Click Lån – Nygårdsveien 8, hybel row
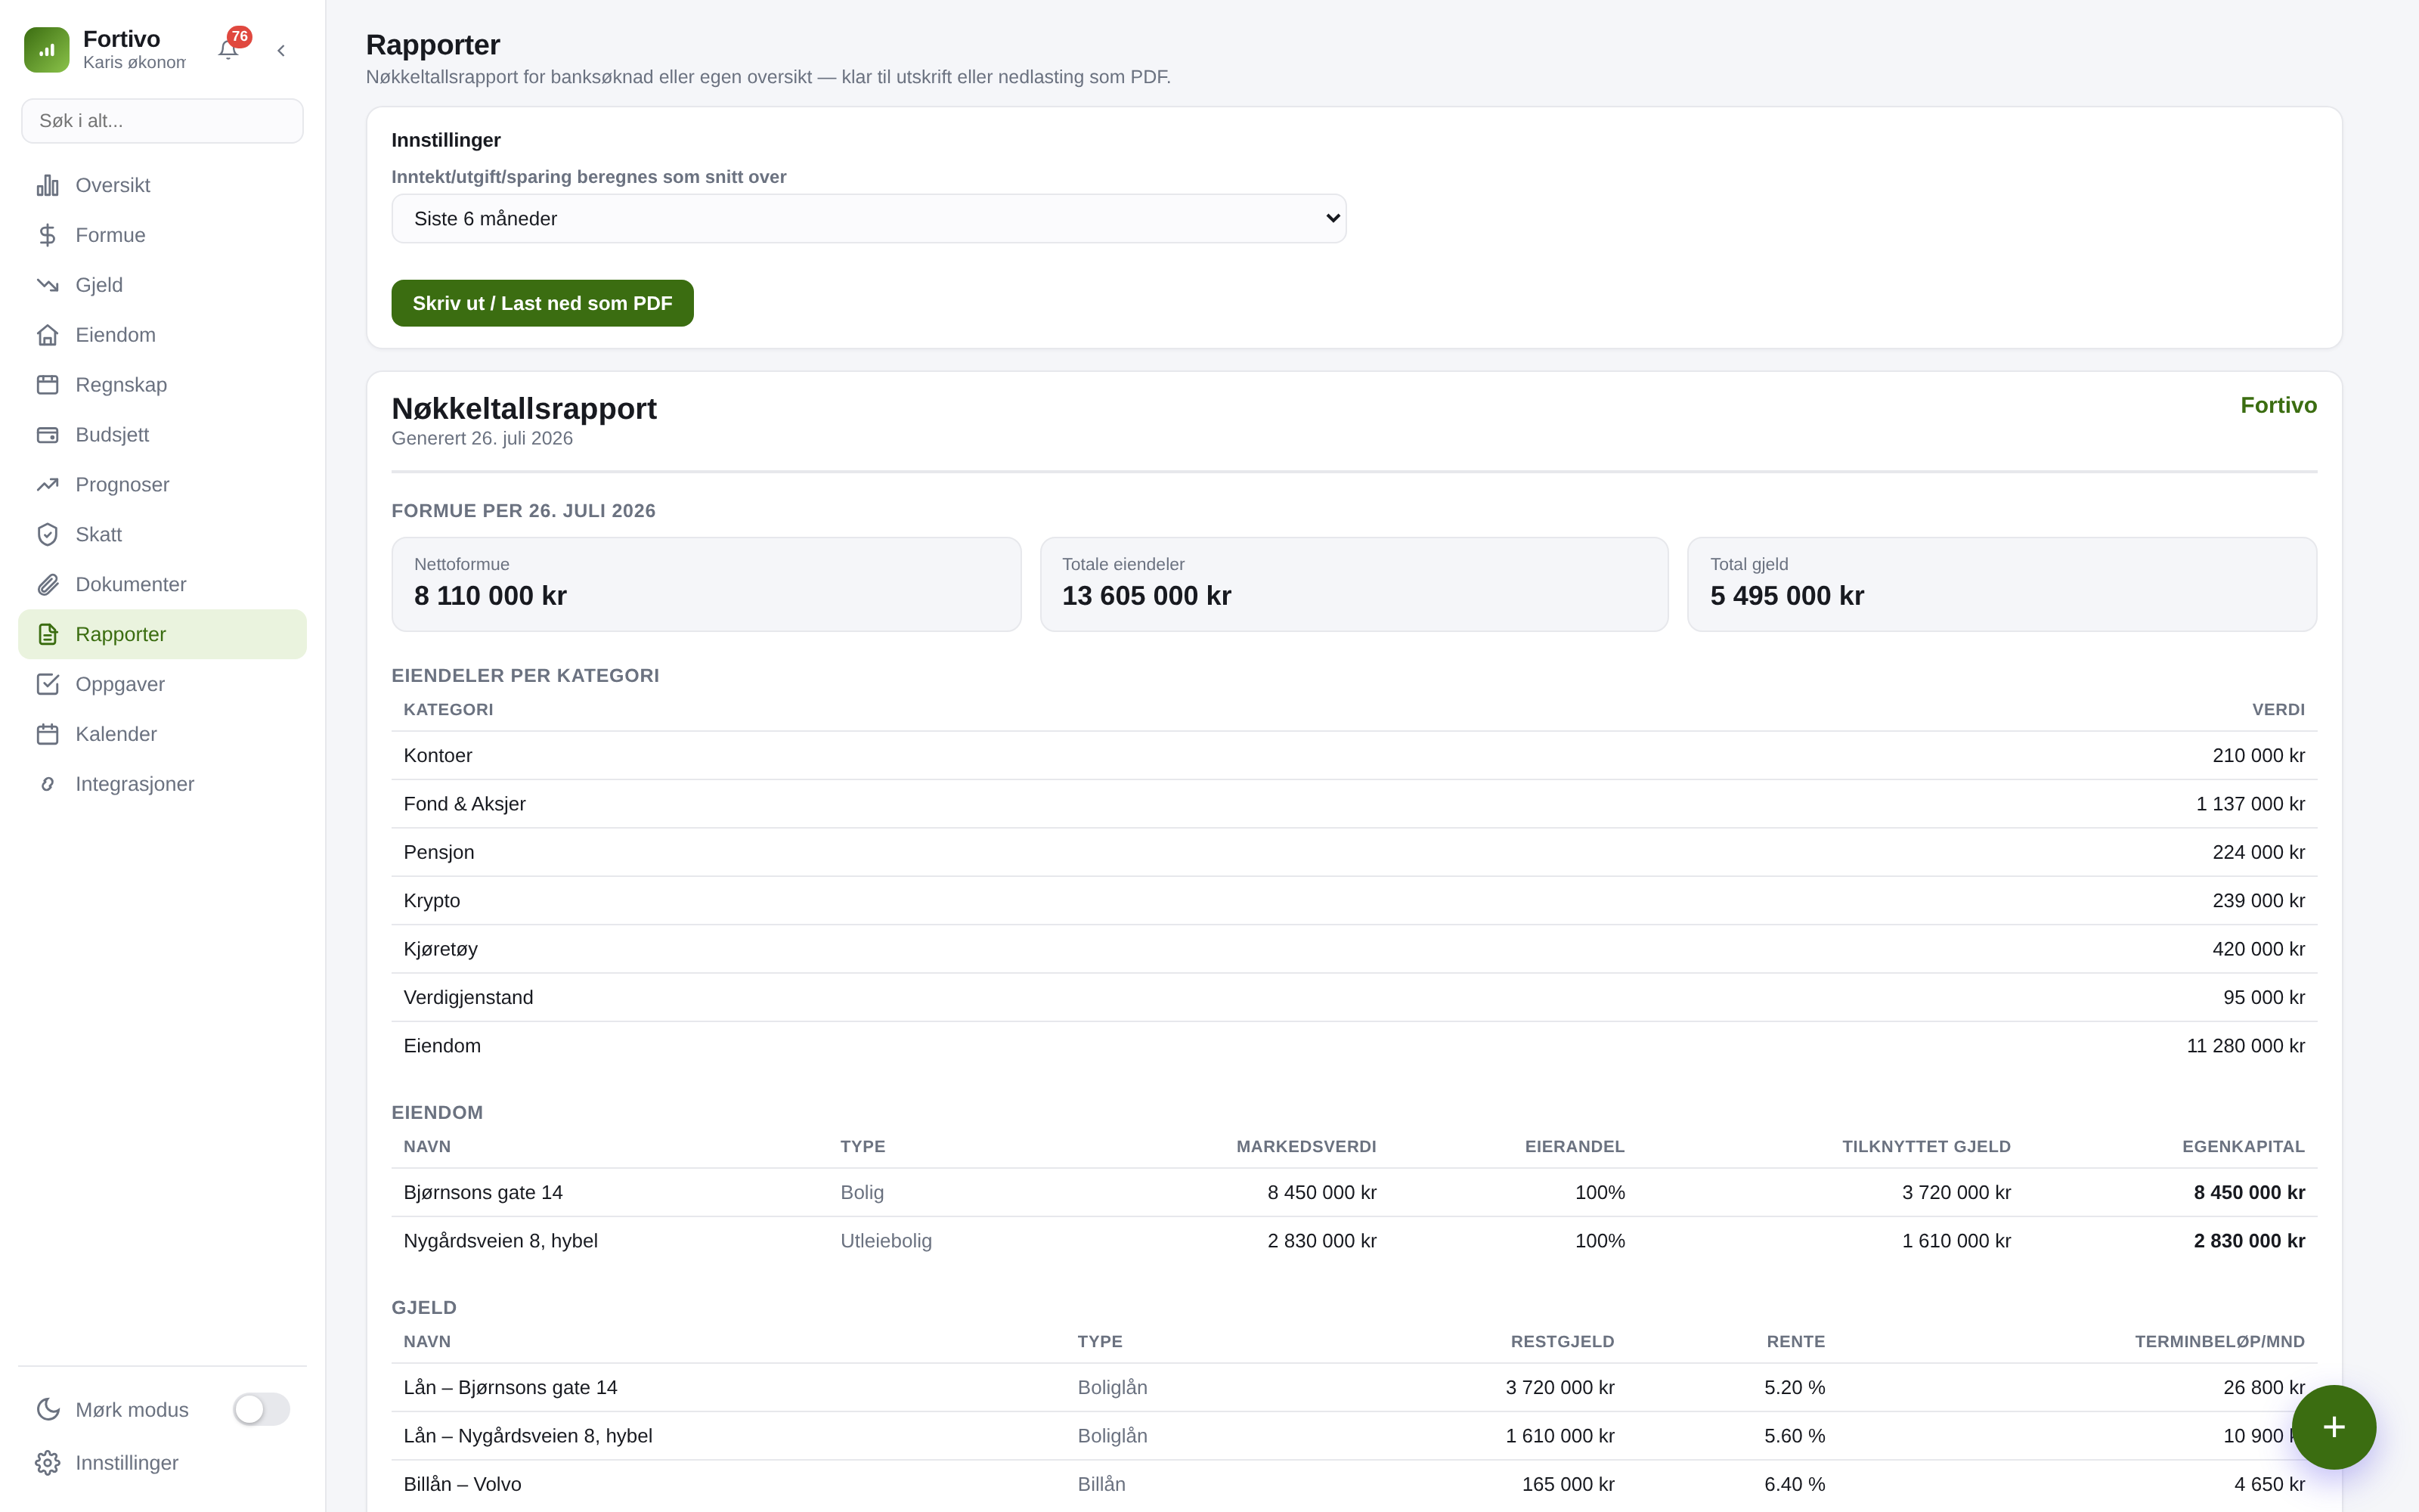 coord(1353,1436)
